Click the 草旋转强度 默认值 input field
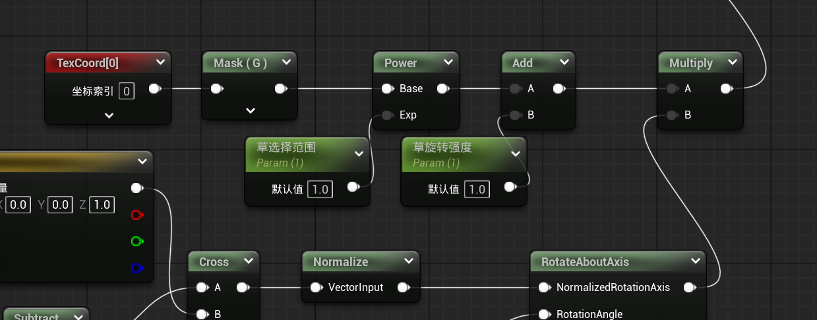This screenshot has height=320, width=817. click(477, 190)
